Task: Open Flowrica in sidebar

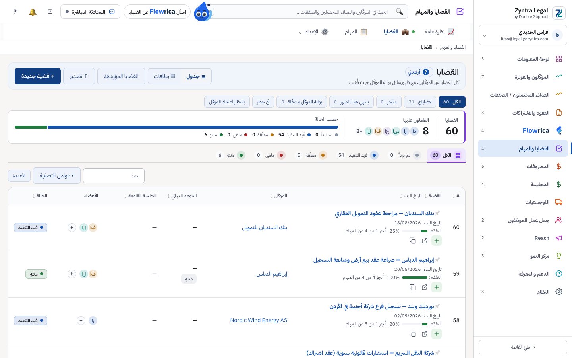Action: (523, 130)
